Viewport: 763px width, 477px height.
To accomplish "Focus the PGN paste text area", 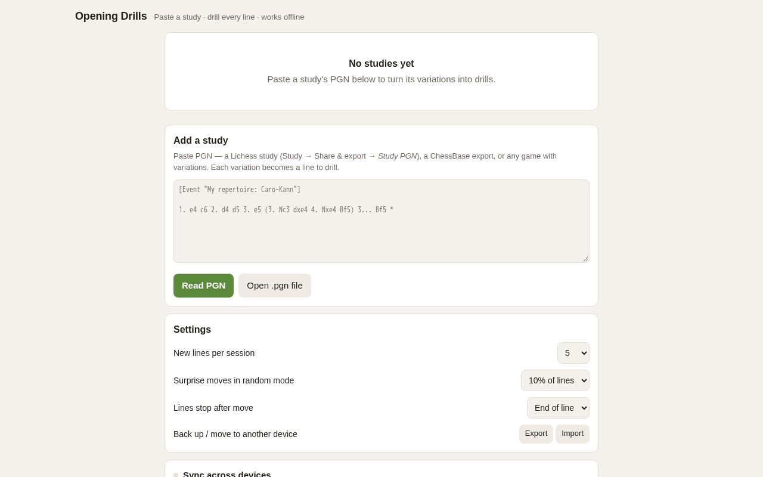I will coord(381,221).
